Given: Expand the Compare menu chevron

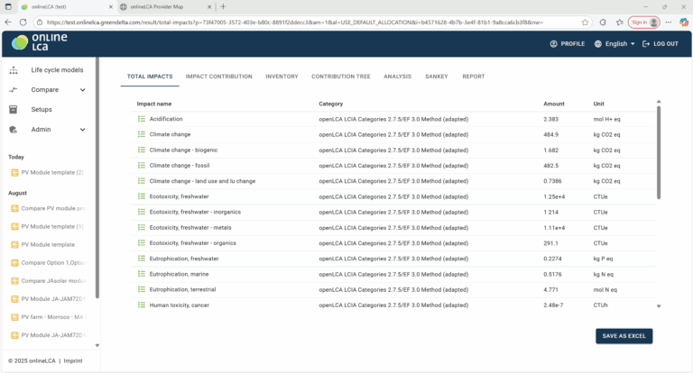Looking at the screenshot, I should pyautogui.click(x=83, y=90).
